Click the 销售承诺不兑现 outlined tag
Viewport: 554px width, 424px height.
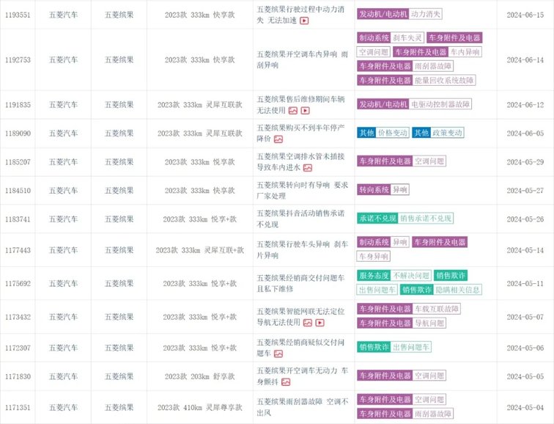pos(426,219)
